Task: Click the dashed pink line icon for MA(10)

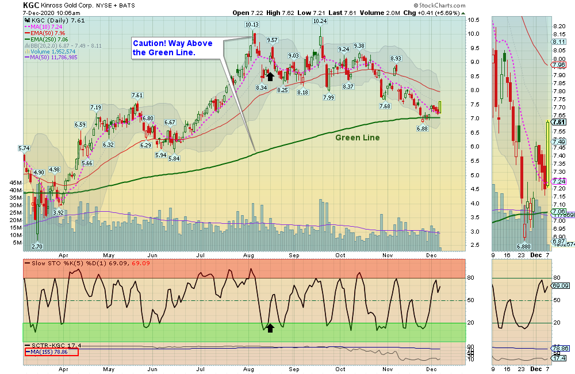Action: click(x=28, y=26)
